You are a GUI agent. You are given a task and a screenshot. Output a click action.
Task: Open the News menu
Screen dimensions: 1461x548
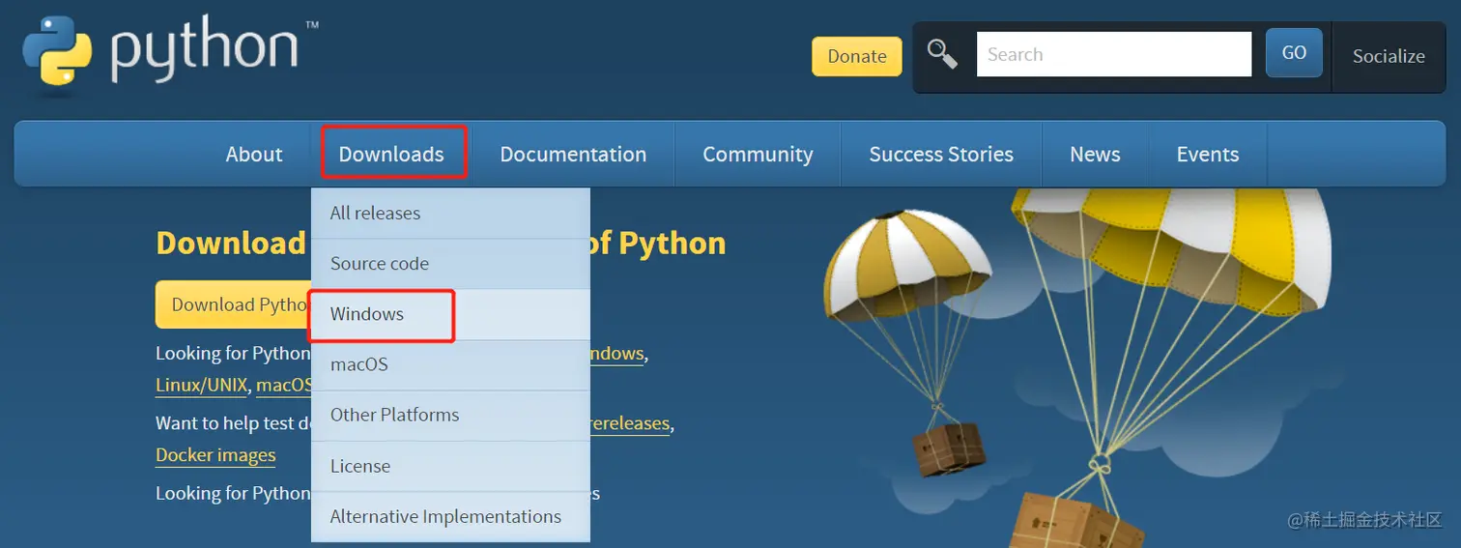coord(1095,154)
